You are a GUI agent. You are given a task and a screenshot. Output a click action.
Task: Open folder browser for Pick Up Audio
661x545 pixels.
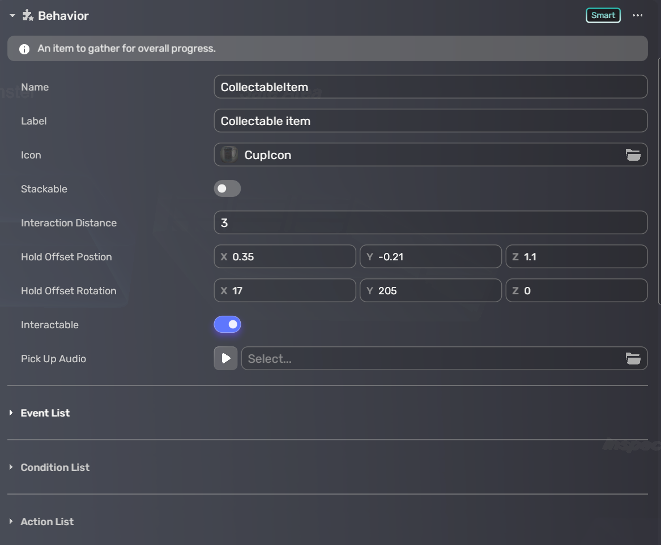[633, 358]
